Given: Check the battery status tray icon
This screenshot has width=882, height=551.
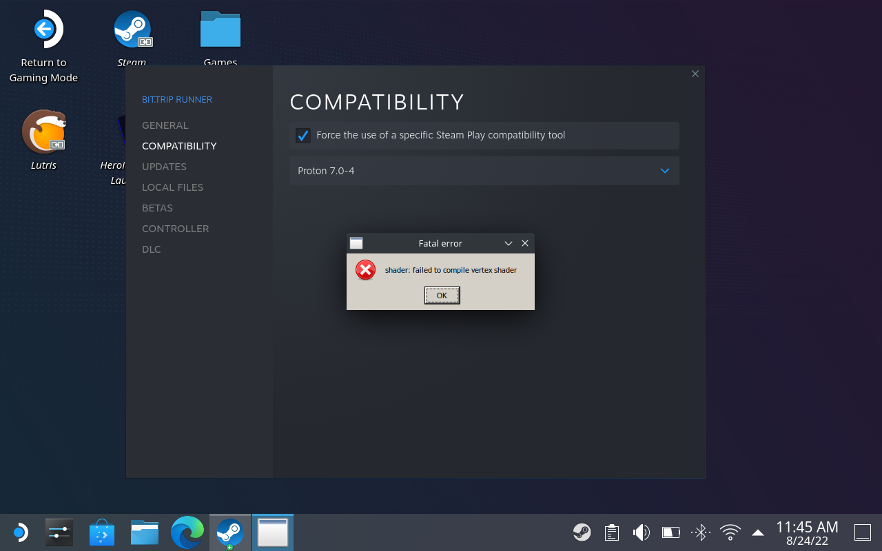Looking at the screenshot, I should (671, 532).
